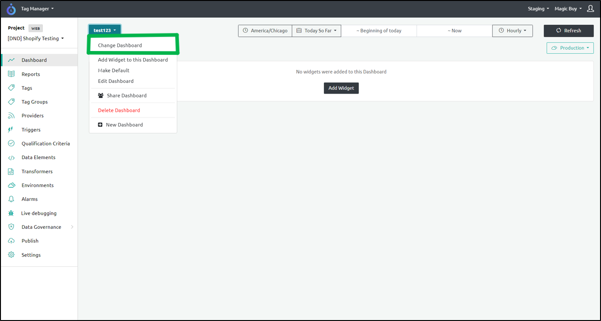Select the Triggers sidebar icon
This screenshot has width=601, height=321.
[11, 130]
